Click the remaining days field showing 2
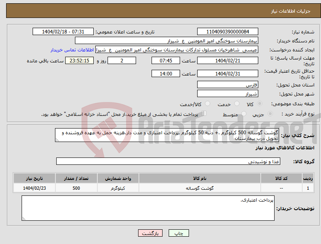Viewport: 321px width, 244px height. (x=122, y=61)
